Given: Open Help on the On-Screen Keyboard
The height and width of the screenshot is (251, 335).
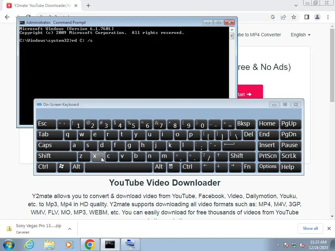Looking at the screenshot, I should [291, 167].
